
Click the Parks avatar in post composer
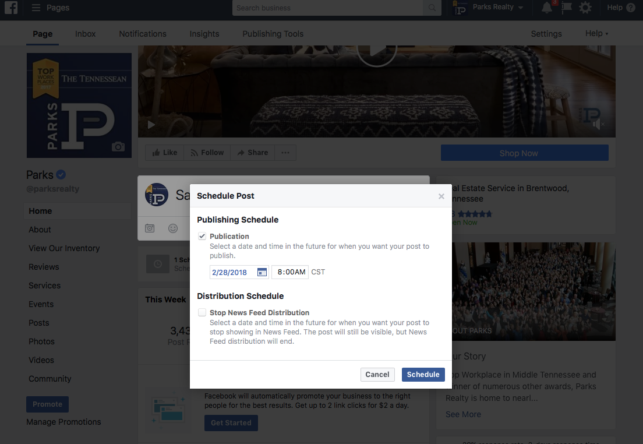pyautogui.click(x=157, y=195)
